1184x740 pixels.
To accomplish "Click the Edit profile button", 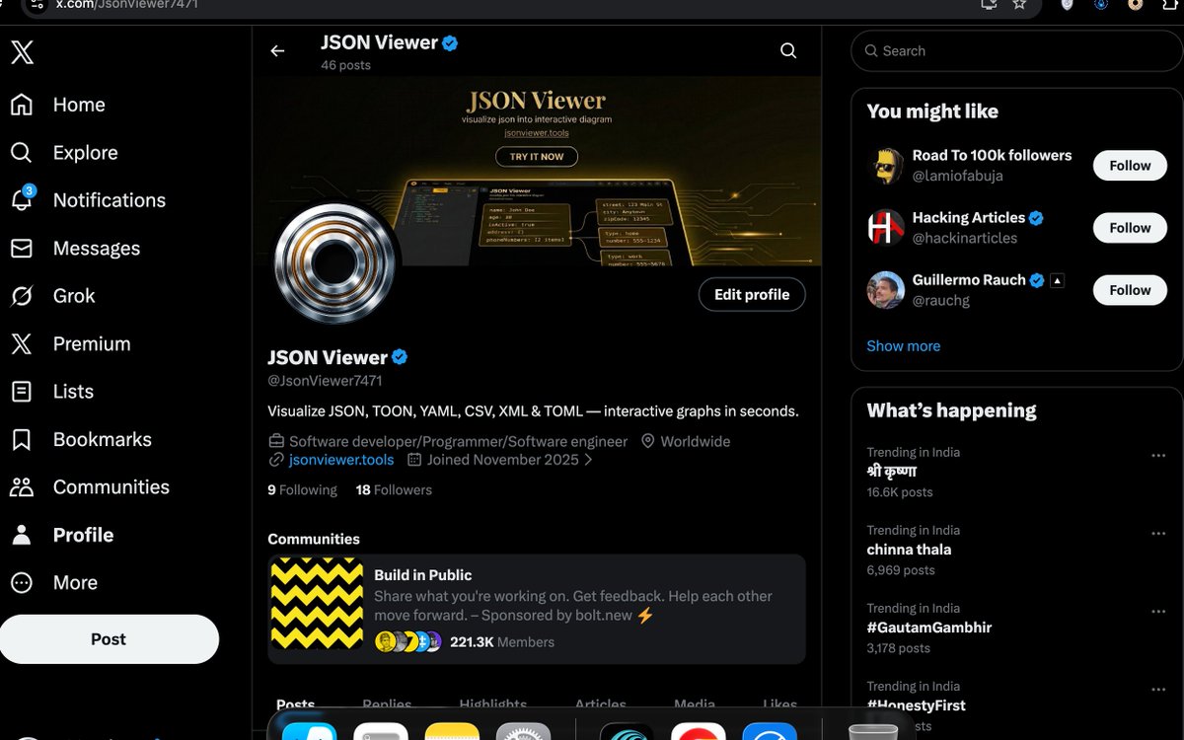I will 751,294.
